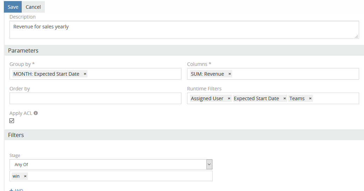This screenshot has height=191, width=364.
Task: Click inside the Columns field
Action: (294, 74)
